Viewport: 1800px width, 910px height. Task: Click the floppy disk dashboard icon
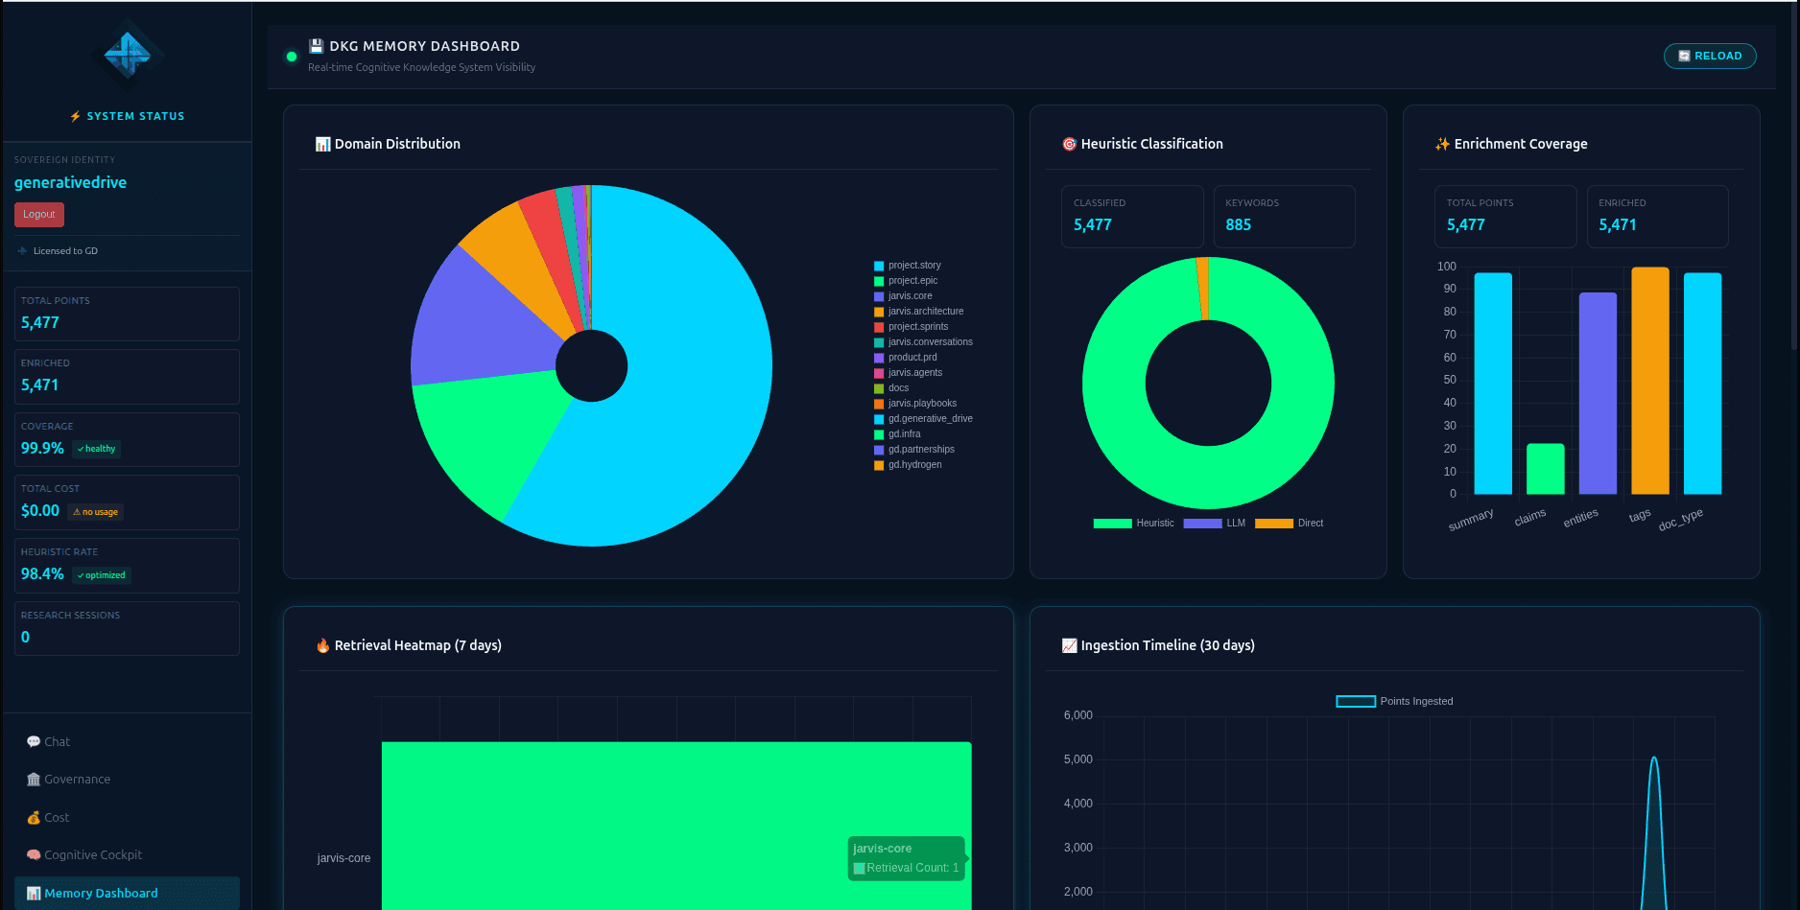(316, 46)
